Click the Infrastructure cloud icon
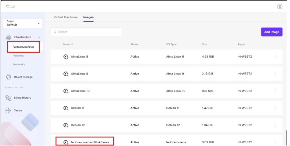The height and width of the screenshot is (146, 290). (8, 37)
